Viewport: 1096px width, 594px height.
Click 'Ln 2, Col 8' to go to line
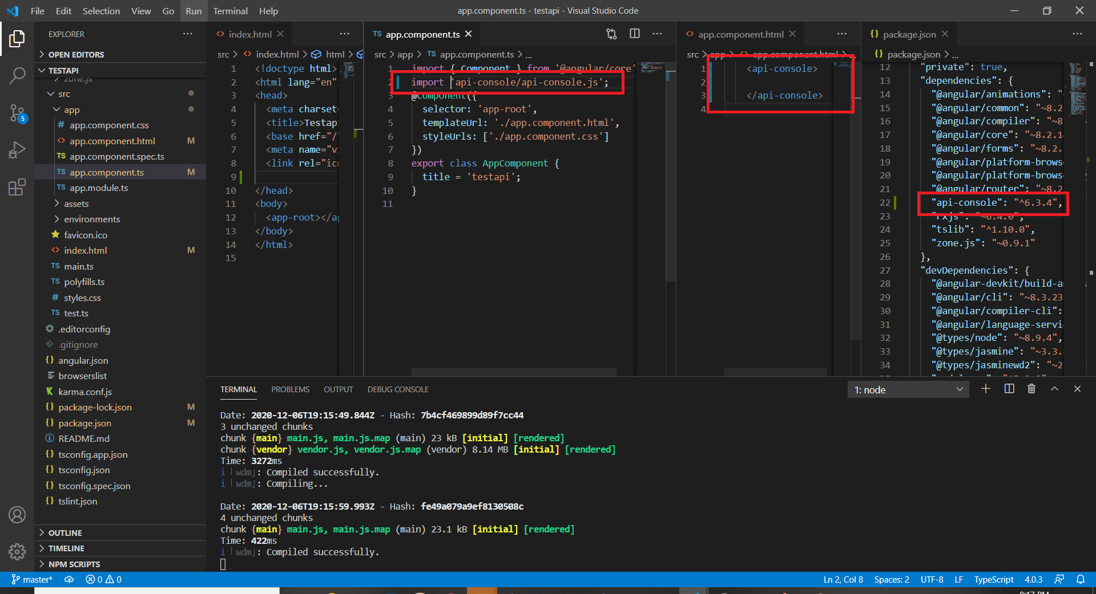coord(843,579)
